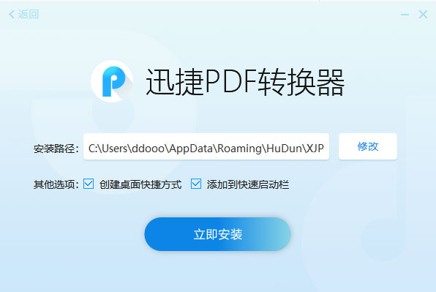Minimize the installer window
436x292 pixels.
(405, 15)
